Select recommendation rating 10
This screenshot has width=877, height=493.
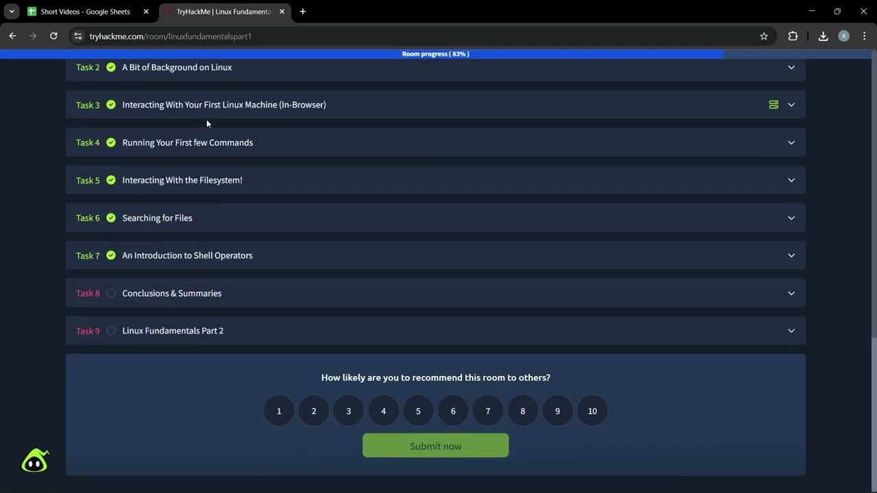pos(593,411)
